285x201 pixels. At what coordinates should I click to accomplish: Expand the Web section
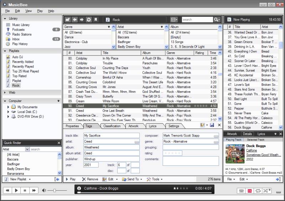(5, 92)
